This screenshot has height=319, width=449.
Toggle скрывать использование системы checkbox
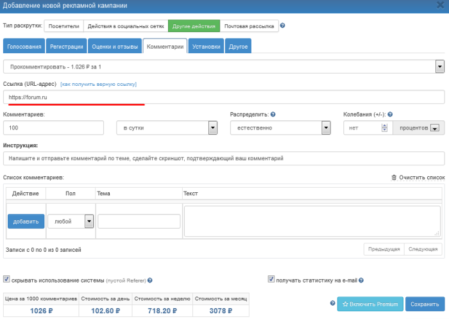[6, 280]
